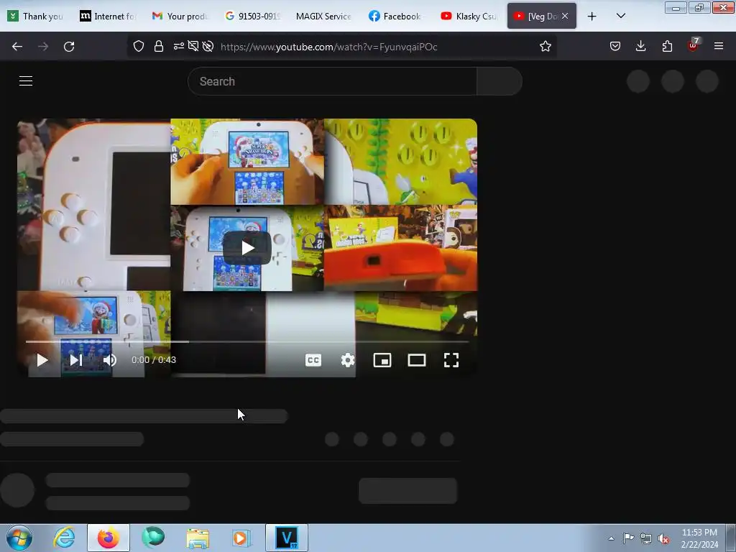Open the video settings gear

[x=348, y=360]
